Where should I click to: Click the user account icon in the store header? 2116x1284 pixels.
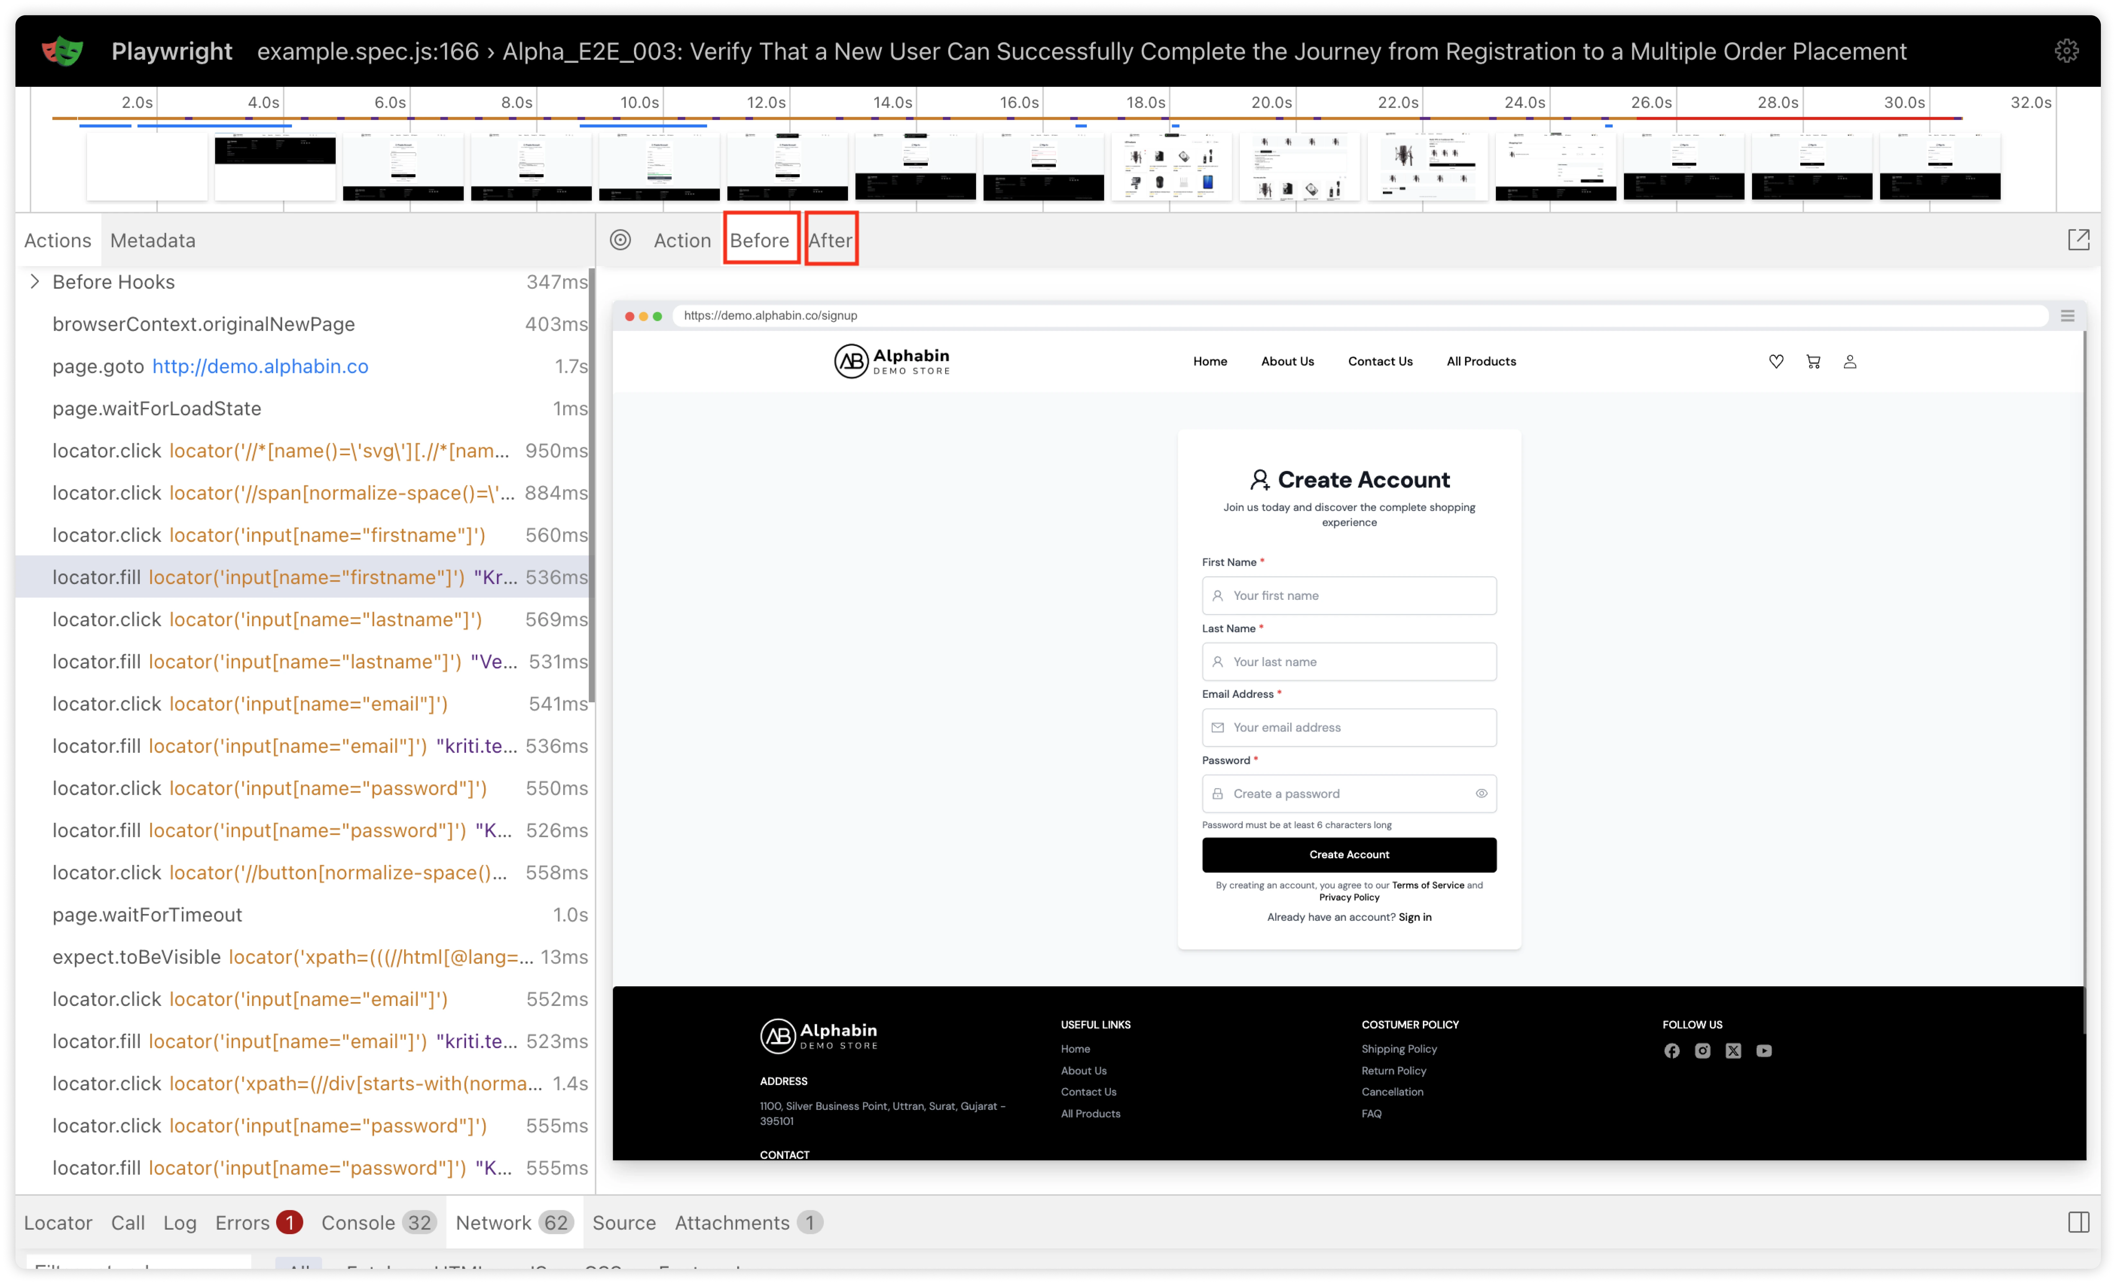tap(1850, 362)
